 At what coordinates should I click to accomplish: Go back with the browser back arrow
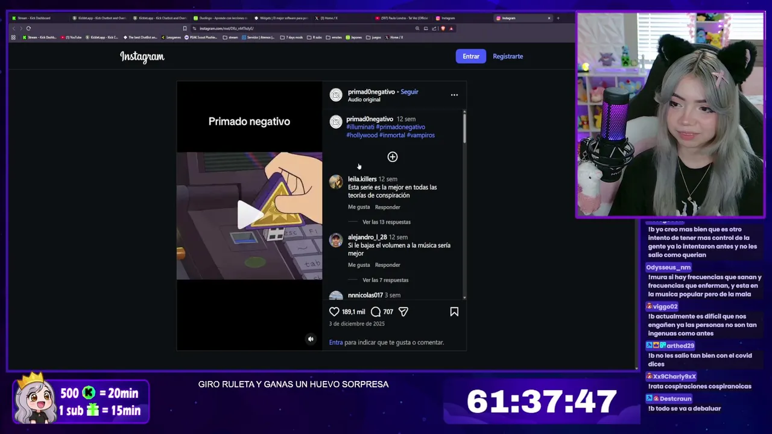click(13, 28)
